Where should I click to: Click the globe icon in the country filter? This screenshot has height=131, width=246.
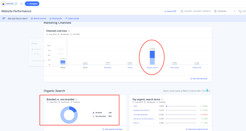tap(215, 11)
